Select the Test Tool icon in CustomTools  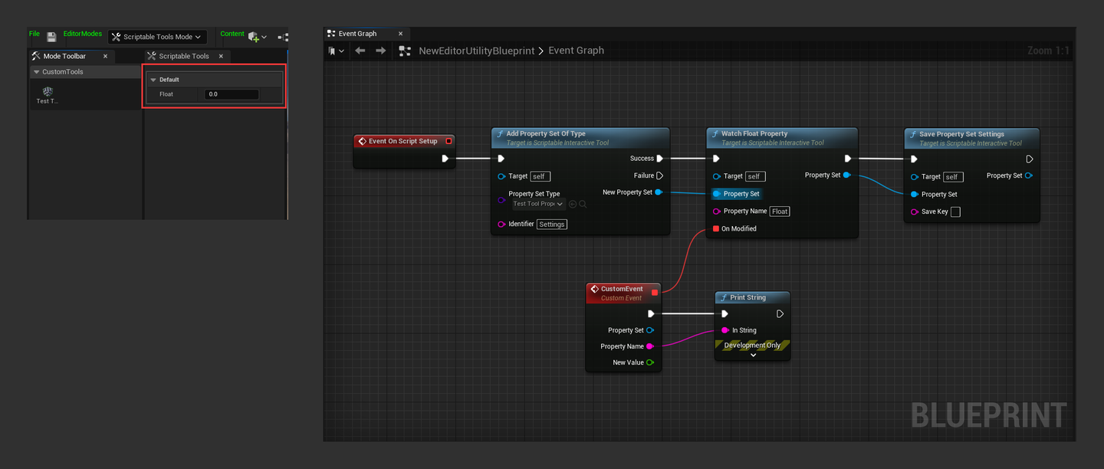click(x=48, y=93)
